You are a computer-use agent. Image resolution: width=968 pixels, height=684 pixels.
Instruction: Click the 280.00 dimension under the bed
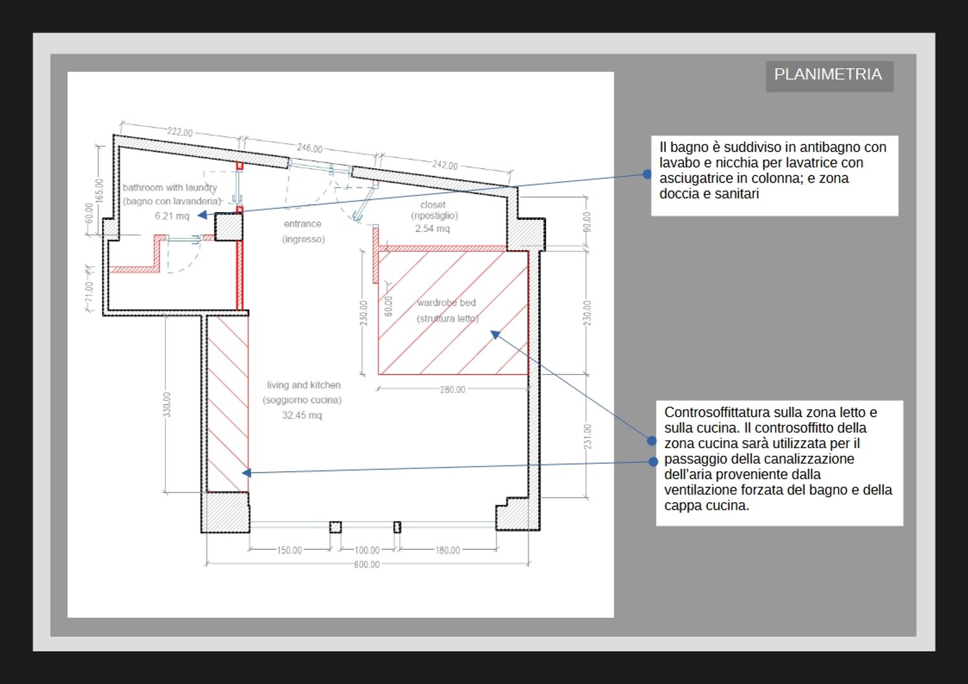[452, 389]
